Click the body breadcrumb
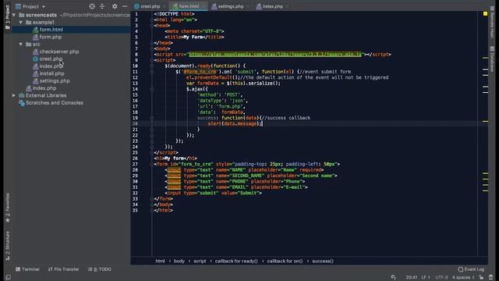499x281 pixels. (179, 261)
